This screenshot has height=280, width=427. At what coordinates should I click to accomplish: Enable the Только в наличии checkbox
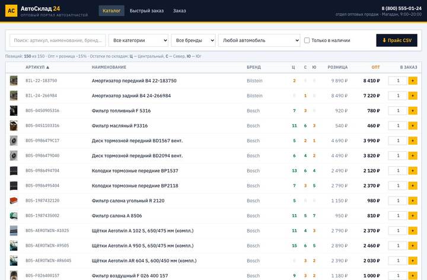307,40
